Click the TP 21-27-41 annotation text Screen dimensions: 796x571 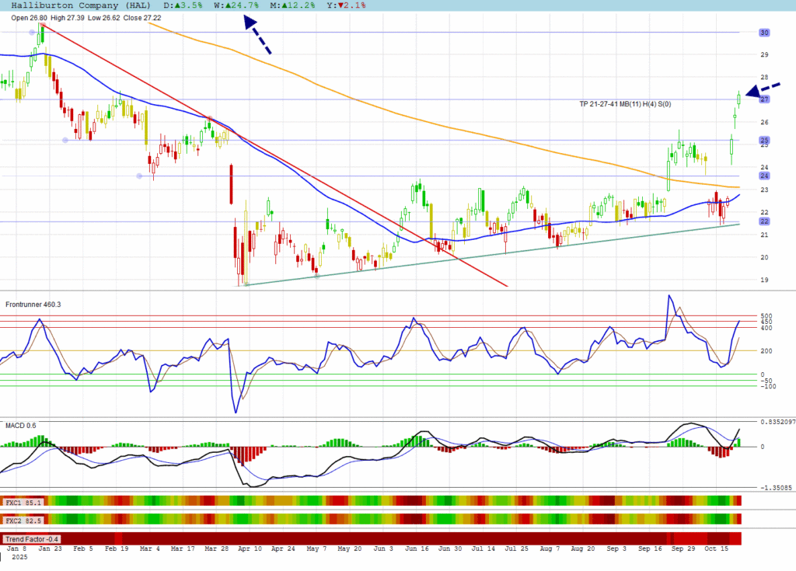pyautogui.click(x=624, y=103)
